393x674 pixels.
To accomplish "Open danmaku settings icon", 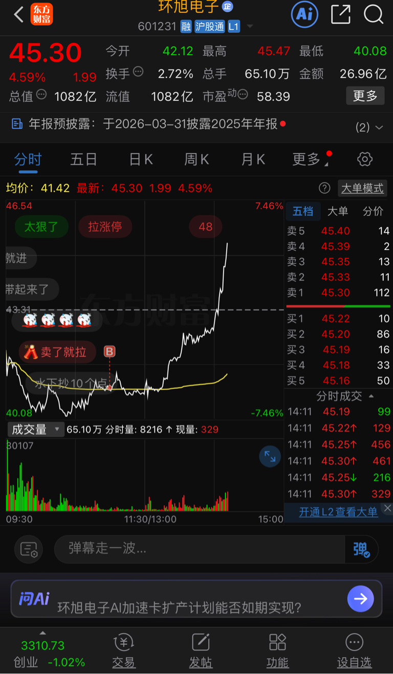I will 29,550.
